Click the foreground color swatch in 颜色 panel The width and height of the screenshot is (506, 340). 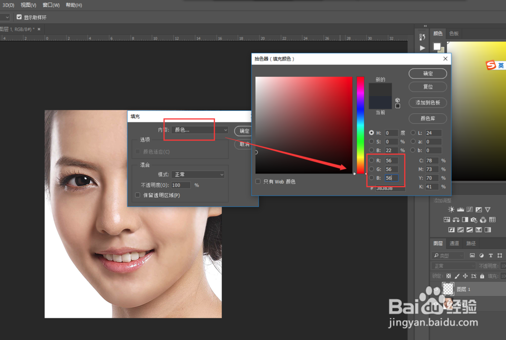(437, 47)
